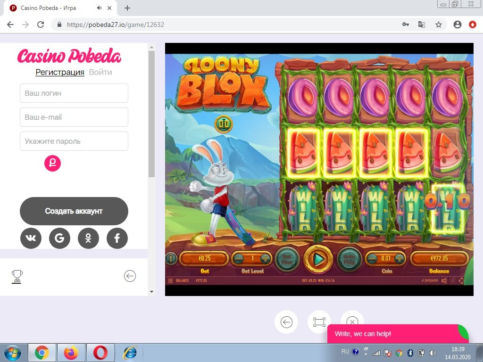Open the game hamburger menu

(170, 280)
